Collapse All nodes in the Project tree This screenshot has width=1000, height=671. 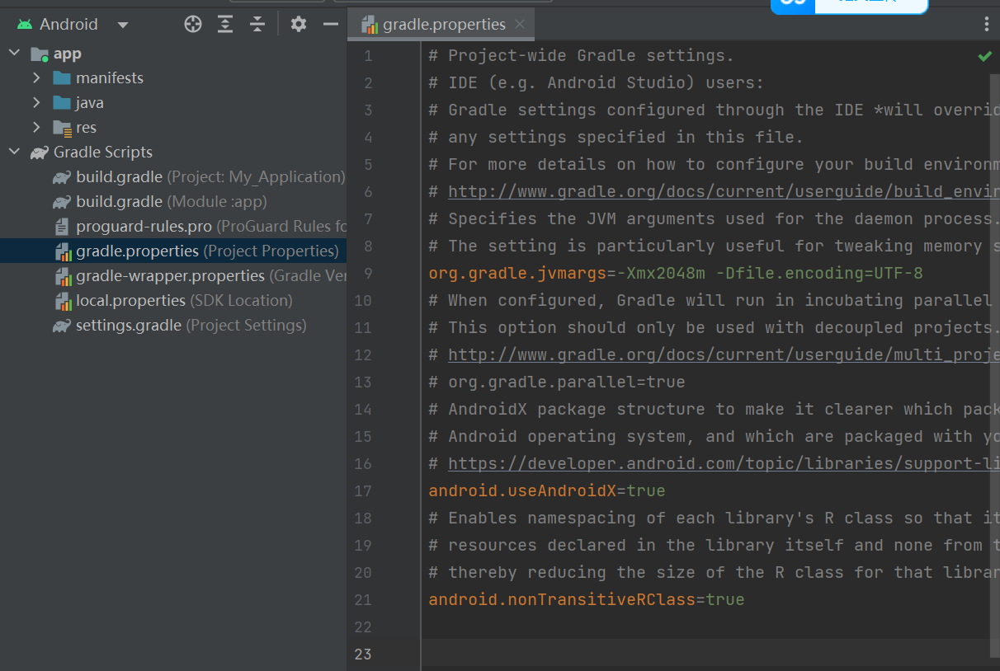[x=257, y=24]
